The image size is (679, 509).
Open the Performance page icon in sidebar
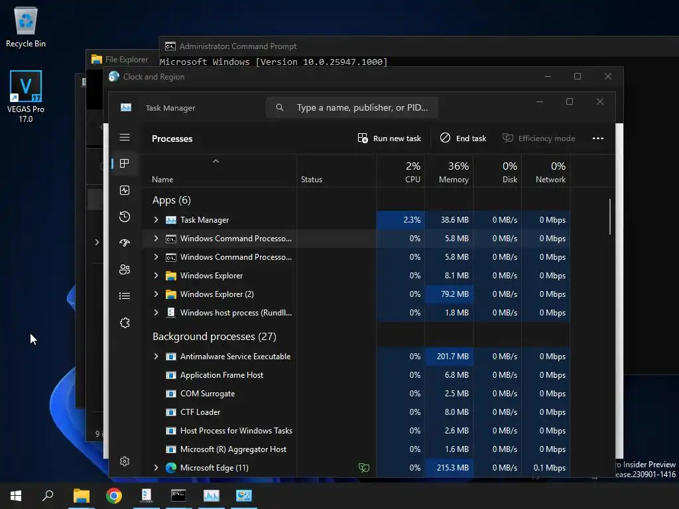125,190
